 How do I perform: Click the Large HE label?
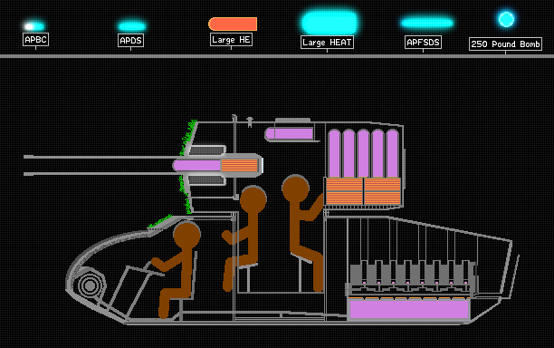coord(231,40)
